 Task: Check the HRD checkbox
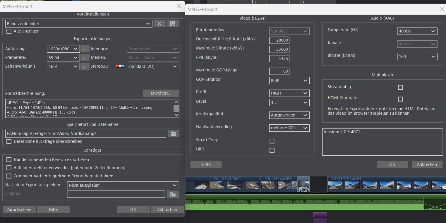(x=272, y=150)
